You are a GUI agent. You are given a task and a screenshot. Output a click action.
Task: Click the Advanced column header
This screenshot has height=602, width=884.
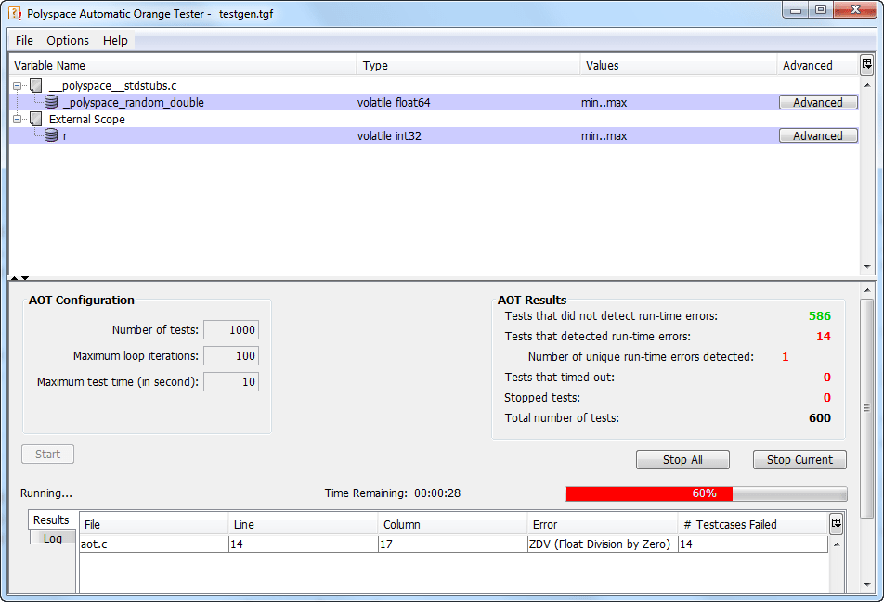(817, 65)
